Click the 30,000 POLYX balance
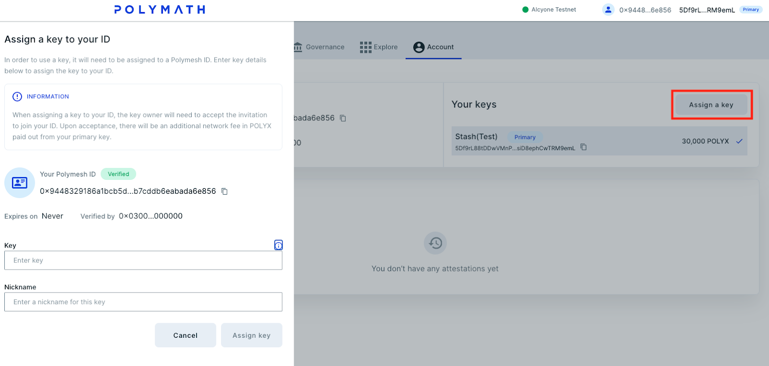The height and width of the screenshot is (366, 769). tap(705, 141)
